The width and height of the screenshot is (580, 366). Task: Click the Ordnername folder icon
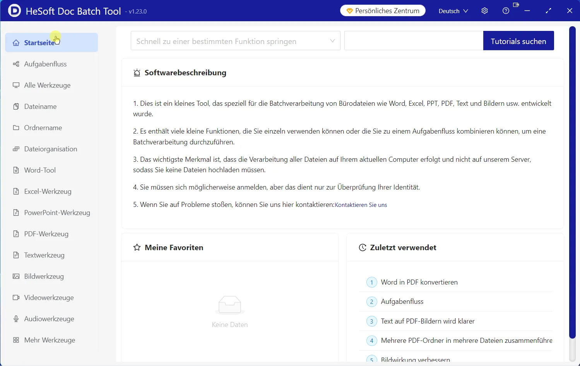[16, 128]
